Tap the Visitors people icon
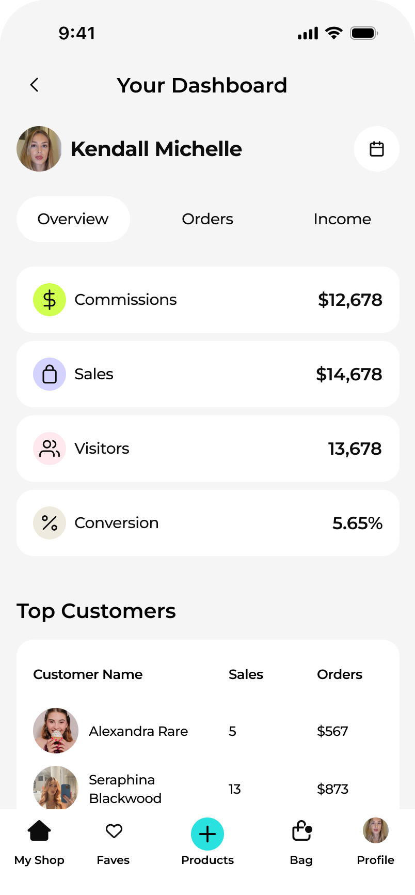Screen dimensions: 415x895 tap(50, 449)
